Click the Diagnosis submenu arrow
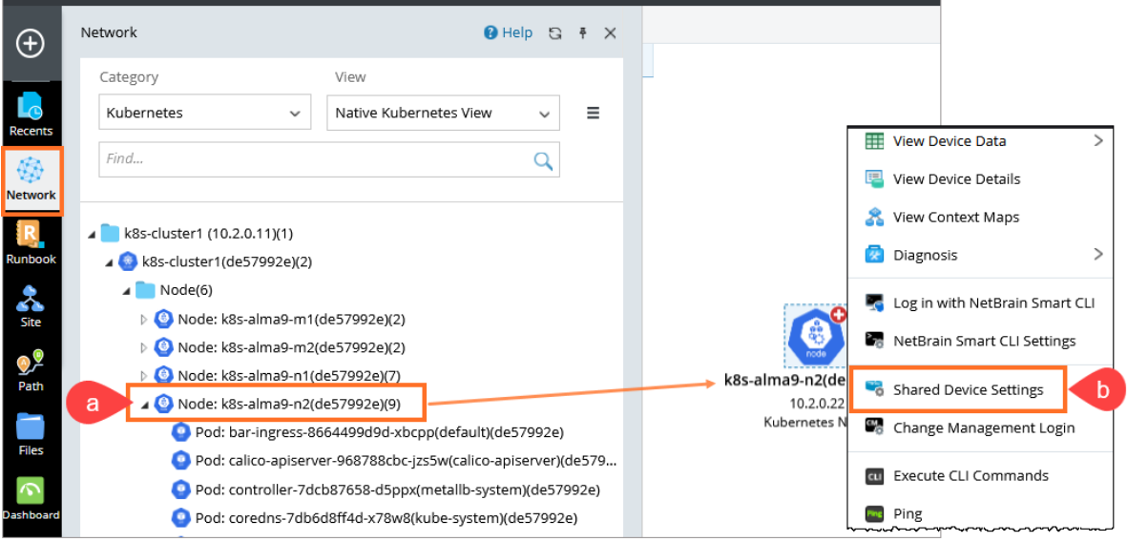 point(1098,254)
